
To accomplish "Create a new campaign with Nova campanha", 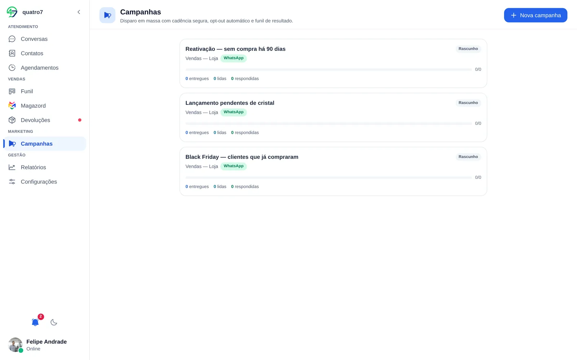I will pos(536,15).
